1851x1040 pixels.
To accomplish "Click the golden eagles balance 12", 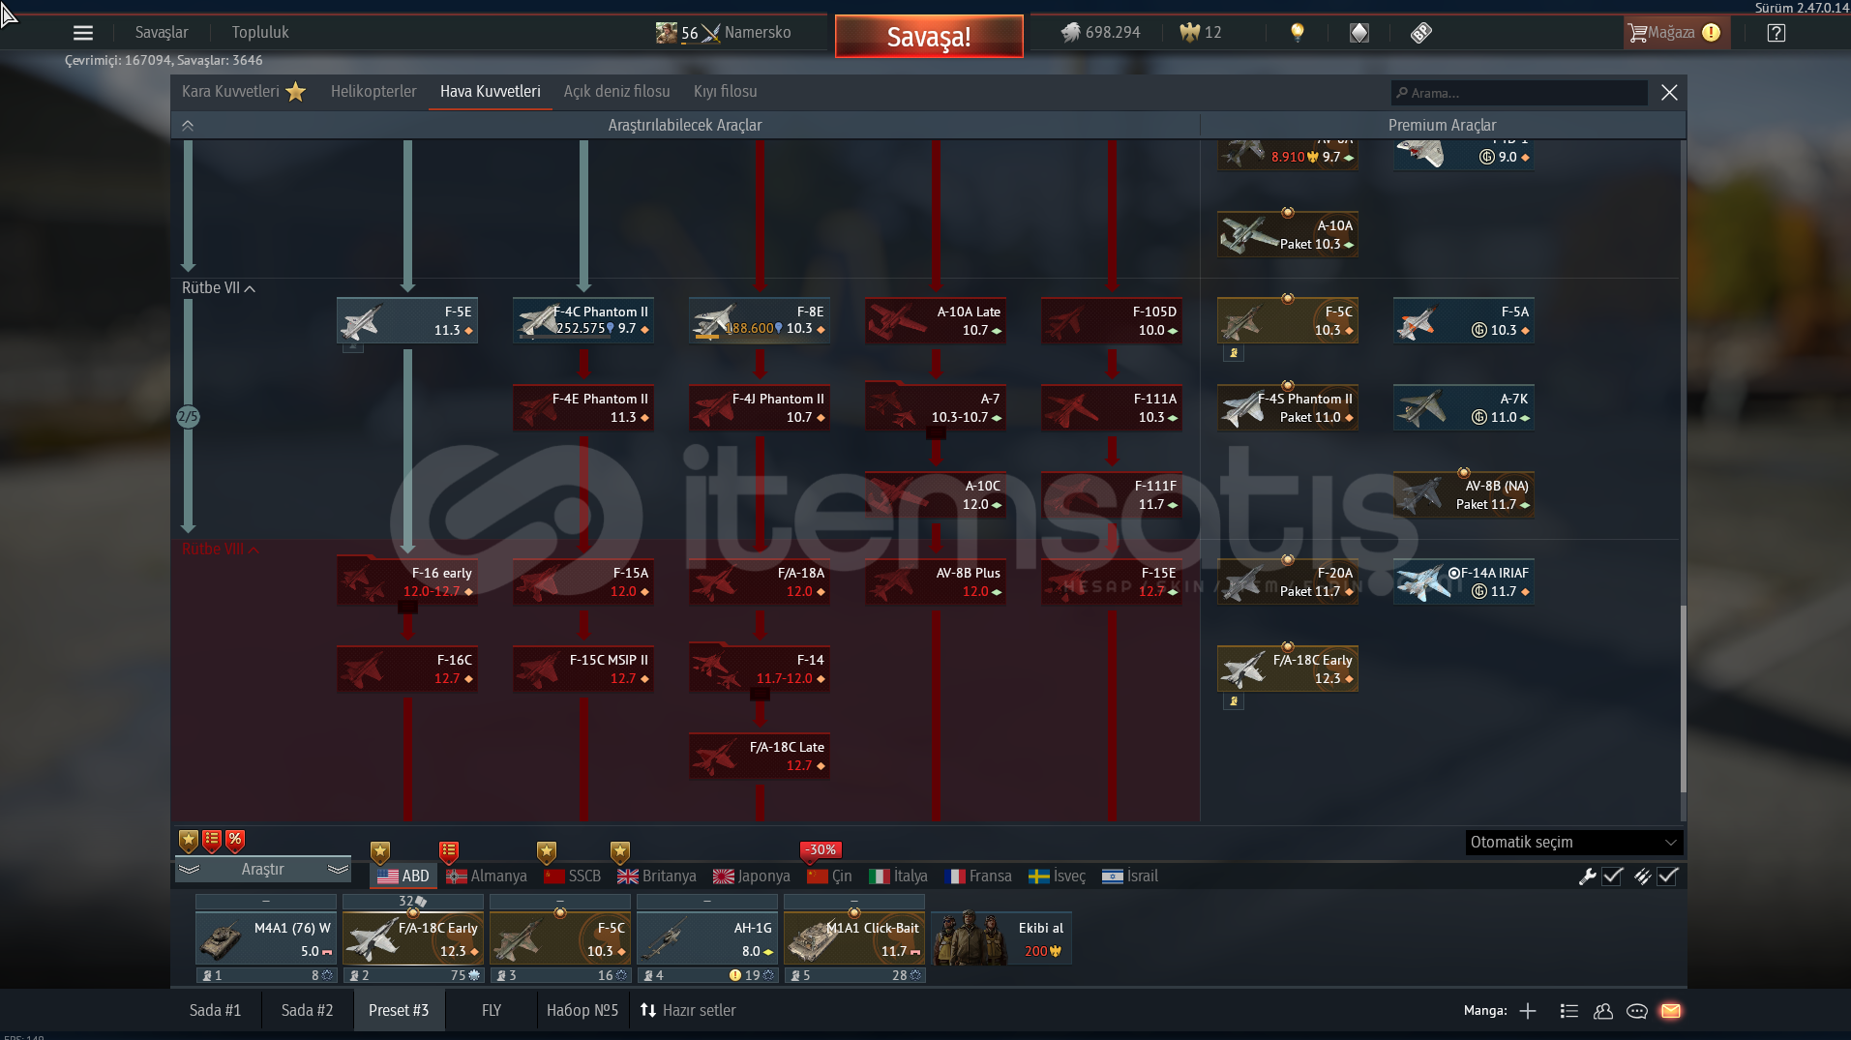I will click(1200, 33).
